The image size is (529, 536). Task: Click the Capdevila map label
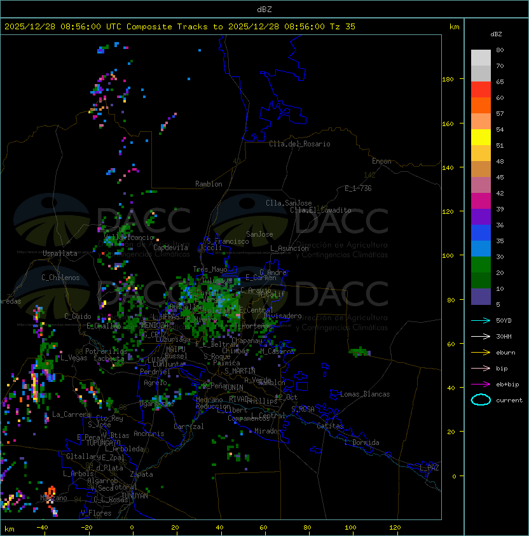170,248
